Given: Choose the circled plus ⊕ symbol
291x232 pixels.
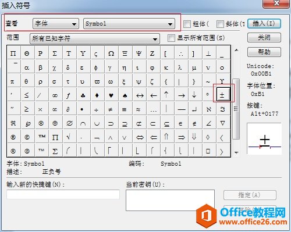Looking at the screenshot, I should pos(55,123).
